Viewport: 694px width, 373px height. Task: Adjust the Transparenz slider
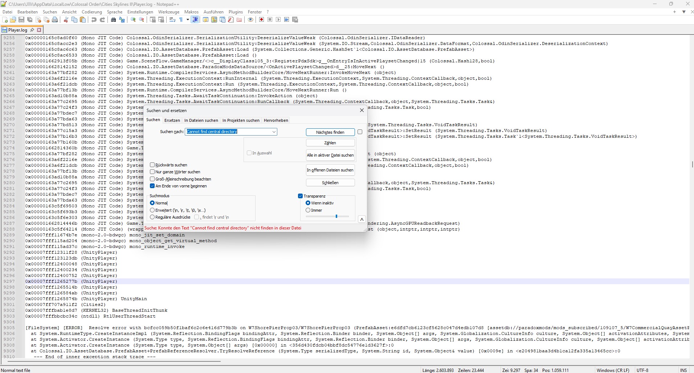(337, 216)
